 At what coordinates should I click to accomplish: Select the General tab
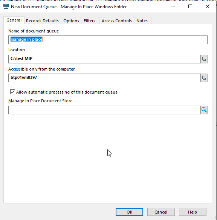point(14,20)
